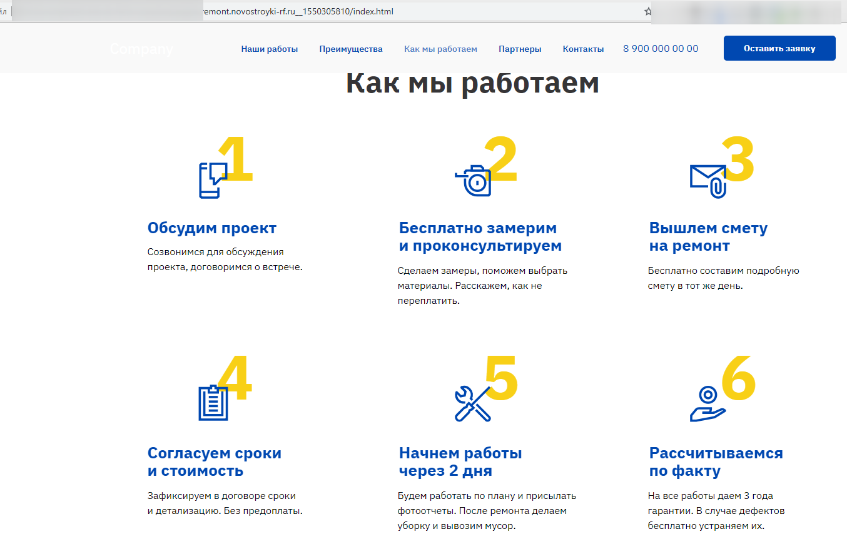Go to the Преимущества section
The height and width of the screenshot is (549, 847).
pyautogui.click(x=350, y=49)
